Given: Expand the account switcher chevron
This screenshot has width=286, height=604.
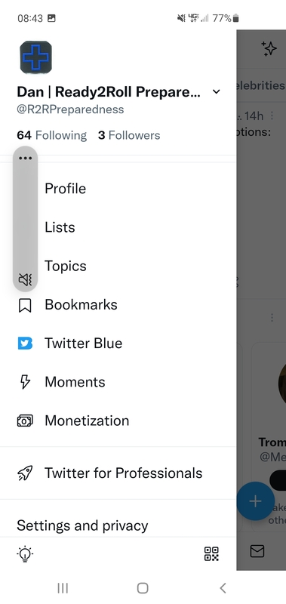Looking at the screenshot, I should click(x=217, y=91).
